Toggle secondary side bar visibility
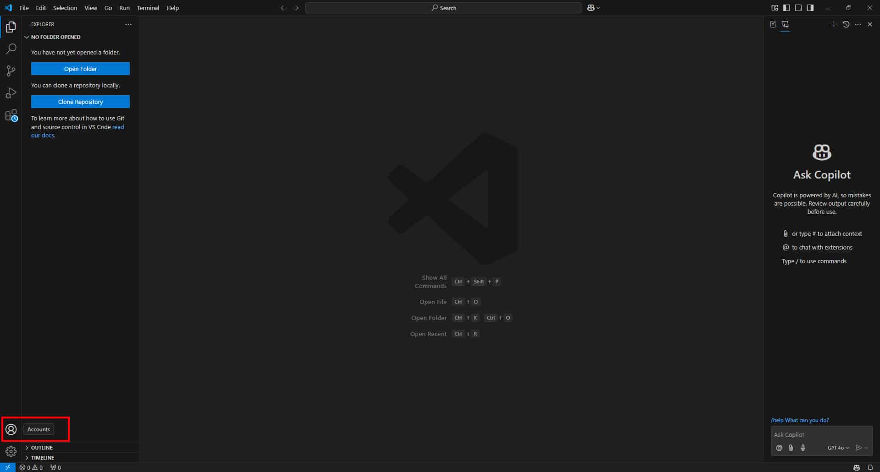Screen dimensions: 880x472 (810, 8)
